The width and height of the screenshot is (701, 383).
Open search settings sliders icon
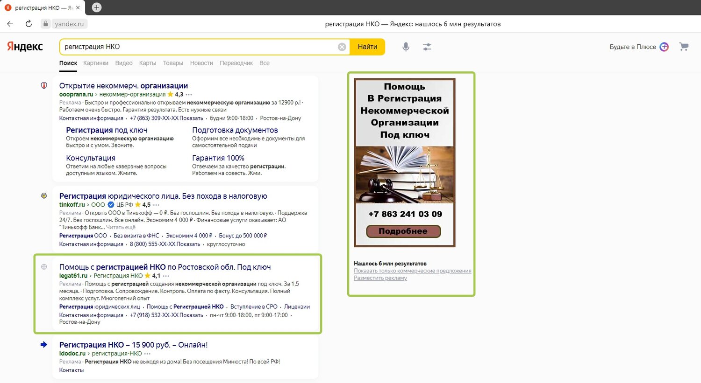coord(427,47)
